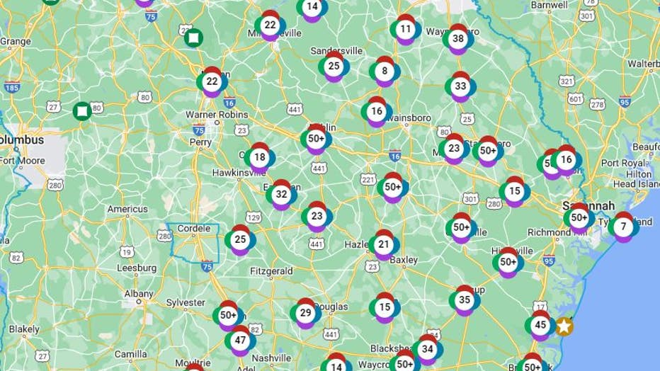The image size is (660, 371).
Task: Click the 25 cluster east of Cordele
Action: [240, 240]
